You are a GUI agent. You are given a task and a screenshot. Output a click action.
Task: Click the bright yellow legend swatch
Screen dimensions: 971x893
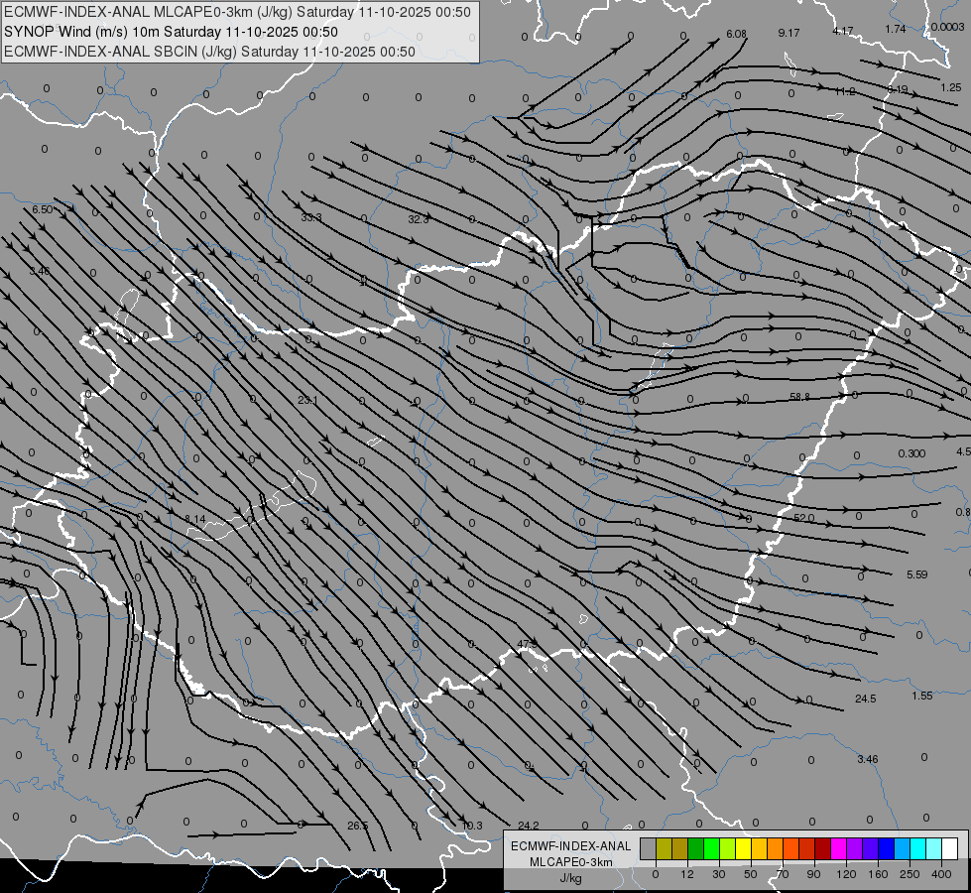tap(744, 848)
